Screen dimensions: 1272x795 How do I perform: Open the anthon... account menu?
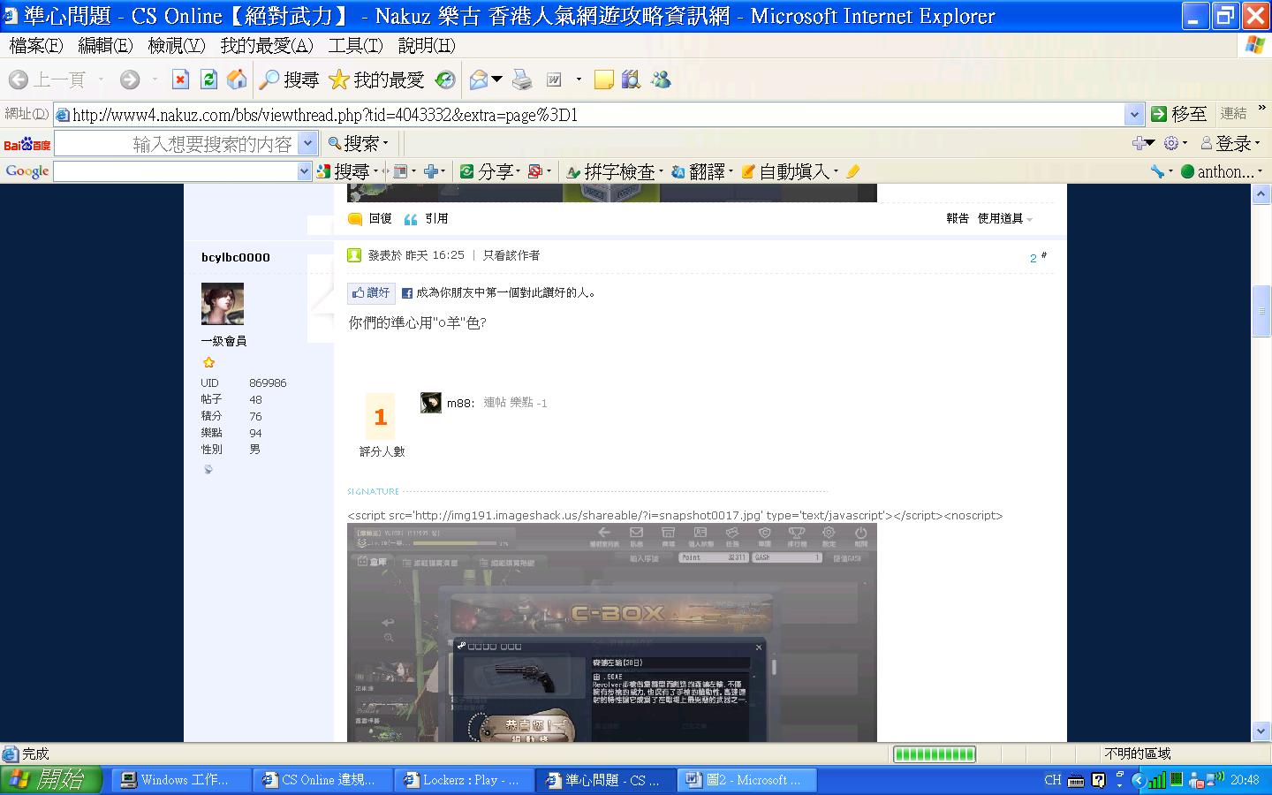[x=1222, y=171]
